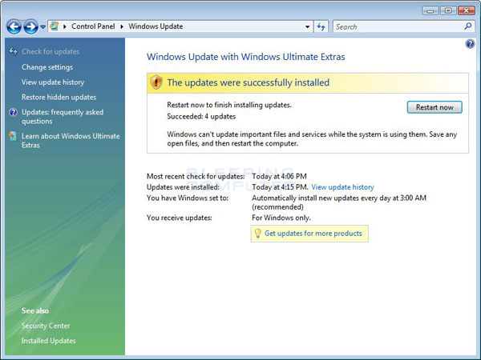This screenshot has width=481, height=360.
Task: Close the Windows Update window
Action: [467, 10]
